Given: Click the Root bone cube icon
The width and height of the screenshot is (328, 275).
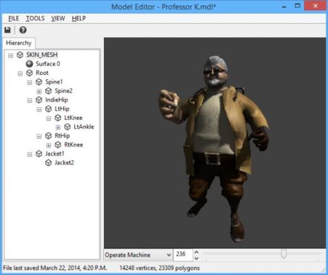Looking at the screenshot, I should tap(30, 73).
